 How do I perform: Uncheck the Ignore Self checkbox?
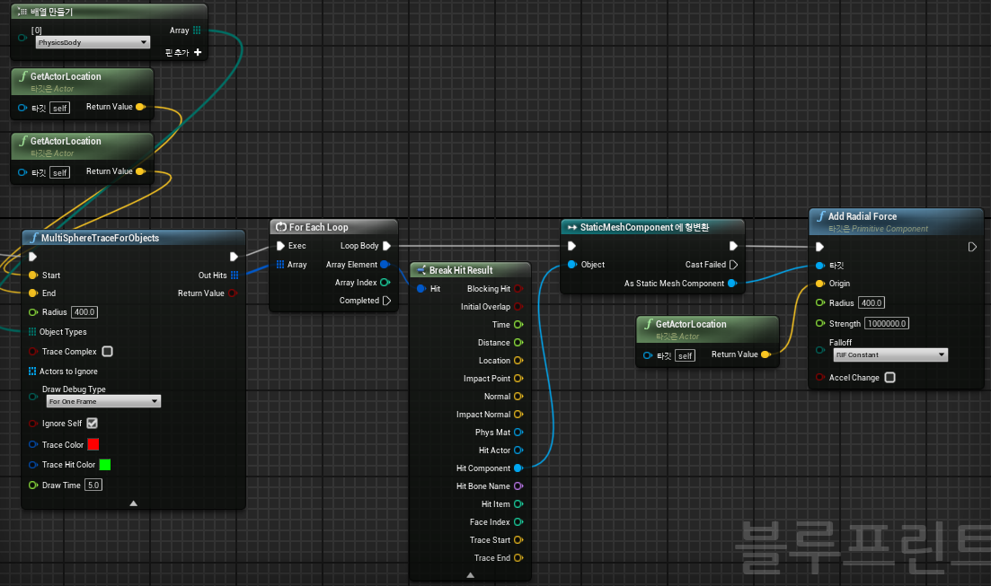tap(93, 423)
